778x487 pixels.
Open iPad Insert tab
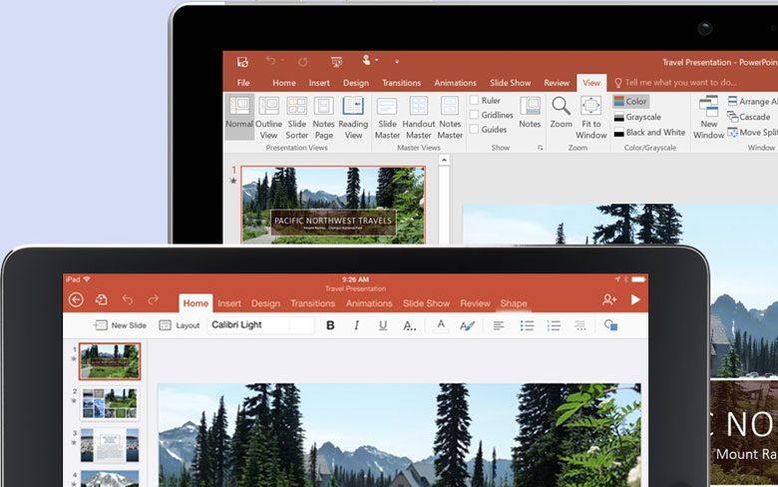tap(229, 303)
